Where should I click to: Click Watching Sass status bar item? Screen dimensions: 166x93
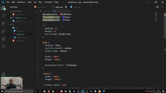coord(75,88)
